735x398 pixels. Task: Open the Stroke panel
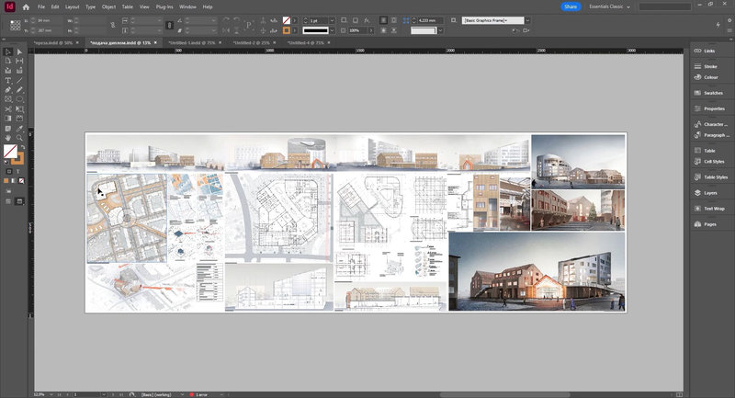710,66
